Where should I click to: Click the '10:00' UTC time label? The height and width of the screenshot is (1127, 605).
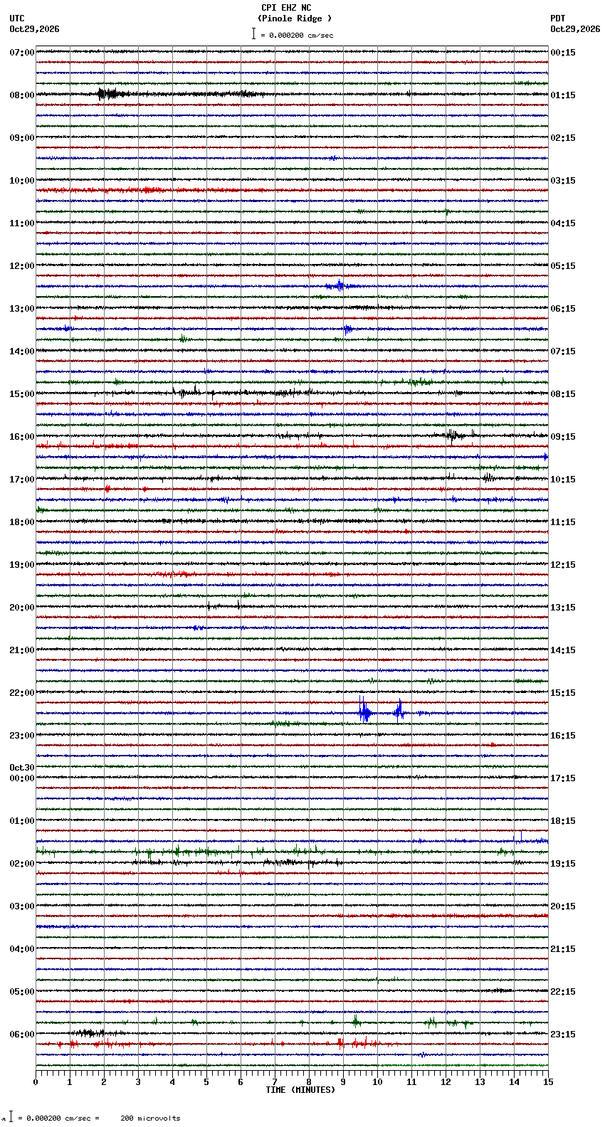point(22,181)
